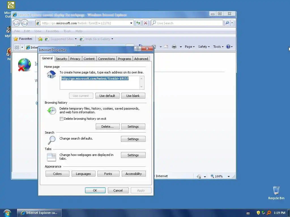Click the Use blank button

click(133, 96)
